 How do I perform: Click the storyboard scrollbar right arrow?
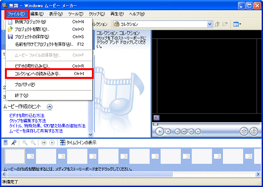[x=258, y=174]
